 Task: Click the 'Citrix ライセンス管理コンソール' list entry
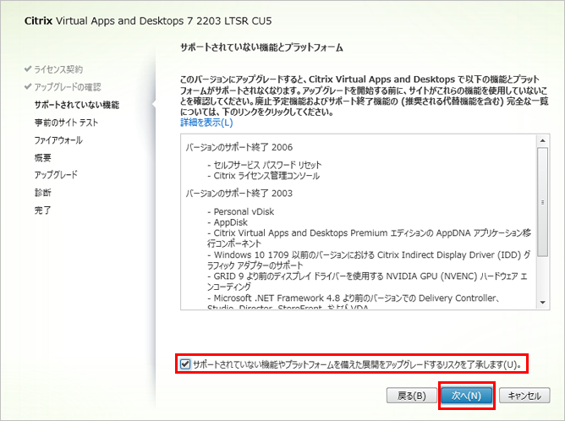coord(264,176)
